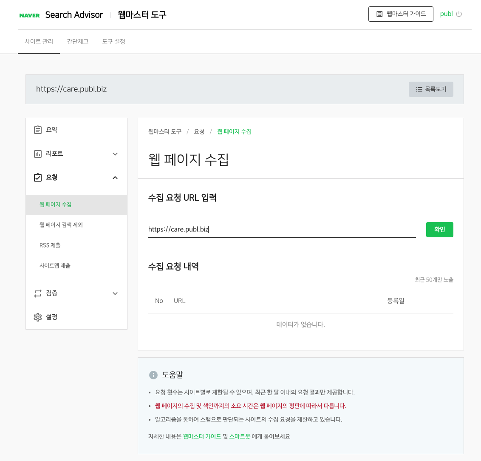This screenshot has width=481, height=461.
Task: Select the 리포트 bar chart icon
Action: (x=37, y=154)
